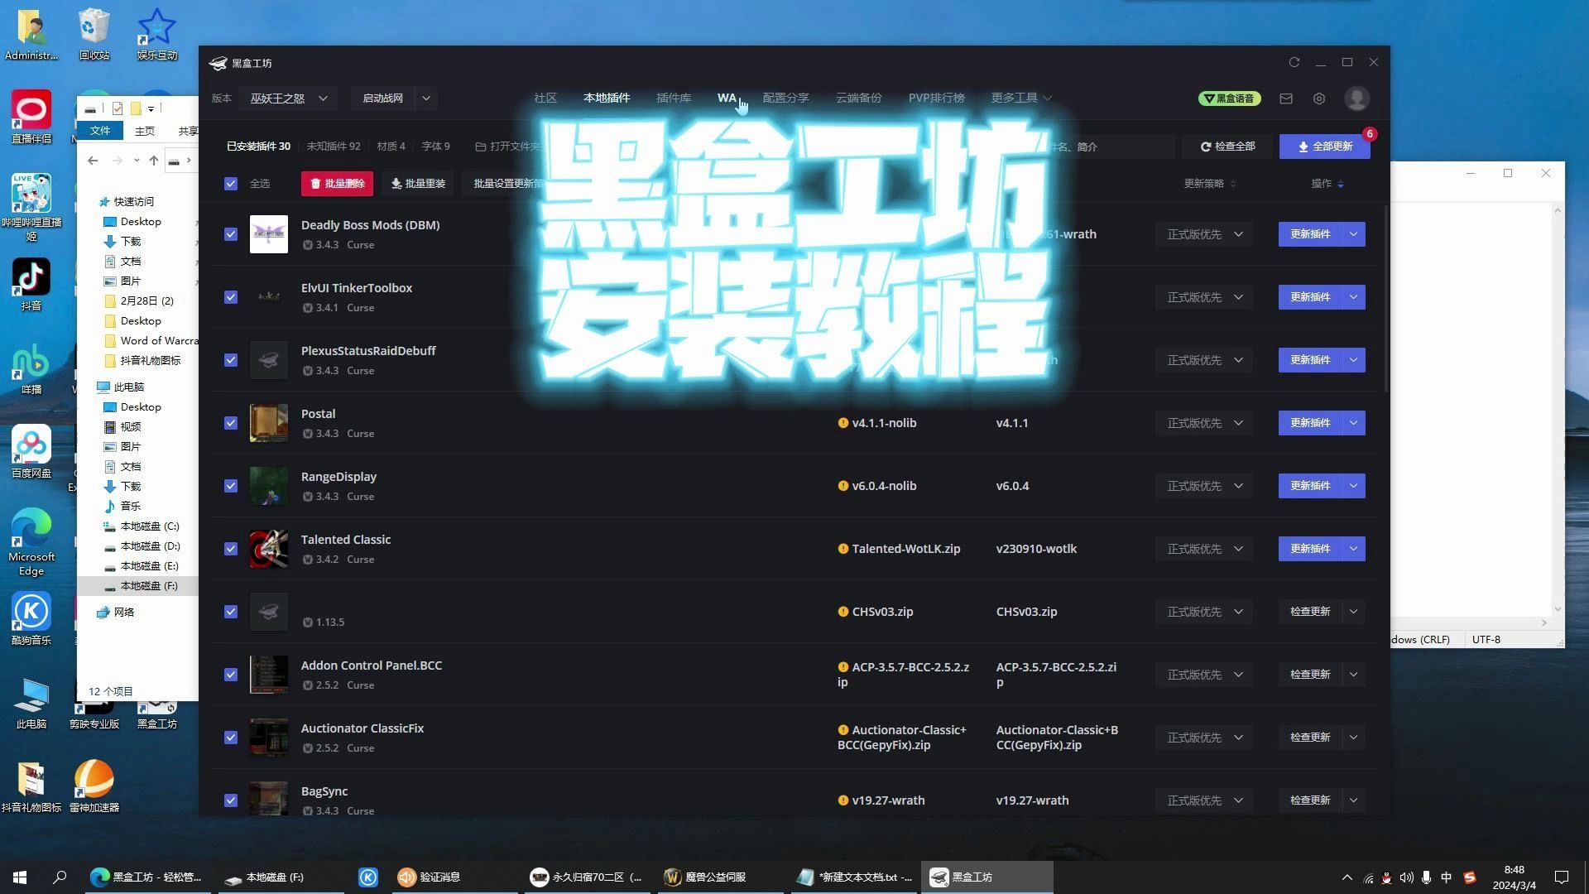Uncheck the RangeDisplay checkbox
1589x894 pixels.
231,486
